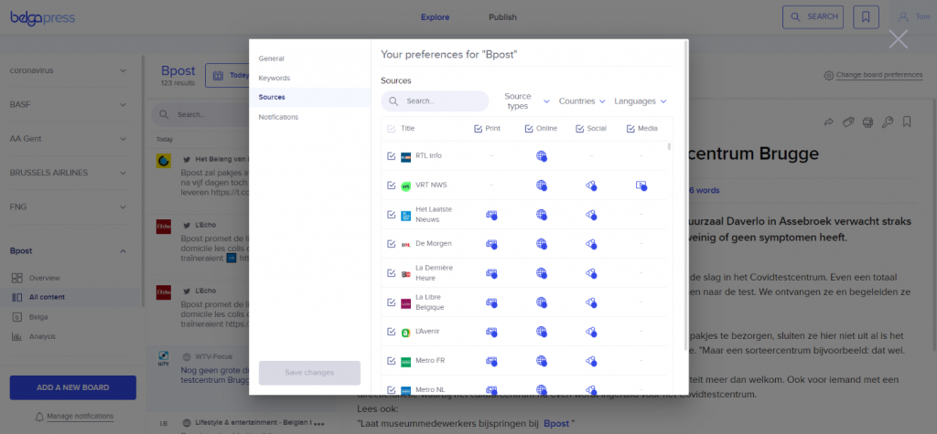Click the sources list scrollbar
Viewport: 937px width, 434px height.
[x=669, y=146]
